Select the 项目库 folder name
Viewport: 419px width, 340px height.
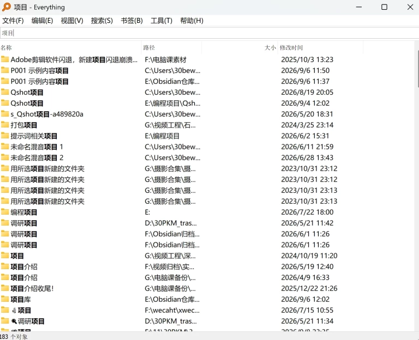coord(21,300)
